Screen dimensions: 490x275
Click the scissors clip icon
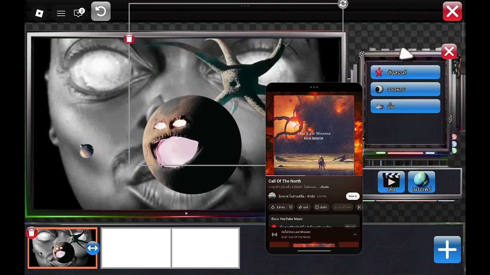click(359, 207)
